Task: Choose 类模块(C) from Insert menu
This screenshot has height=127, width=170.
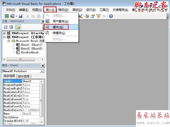Action: 61,33
